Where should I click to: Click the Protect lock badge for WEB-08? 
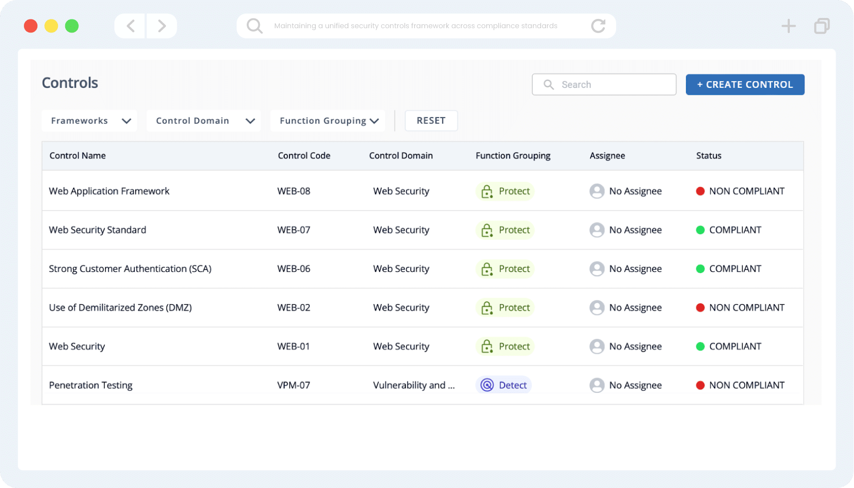coord(505,191)
